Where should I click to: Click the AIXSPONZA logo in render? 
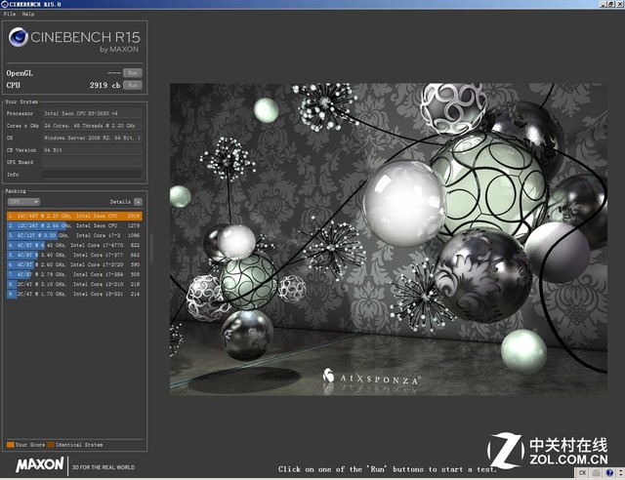point(370,377)
